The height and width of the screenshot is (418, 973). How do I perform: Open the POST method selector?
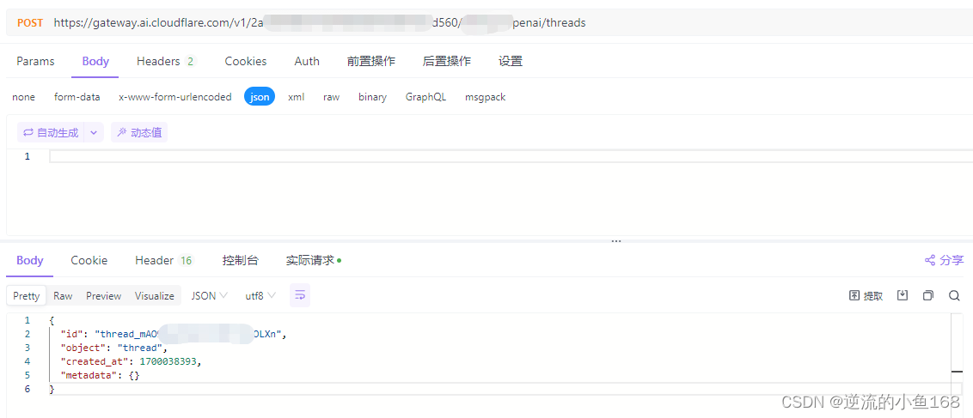point(30,23)
